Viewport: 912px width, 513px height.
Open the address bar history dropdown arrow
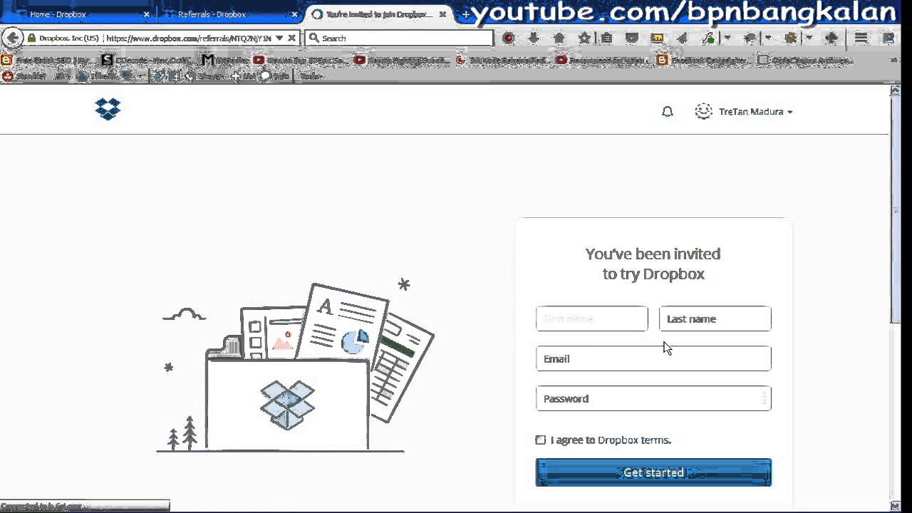pos(279,38)
